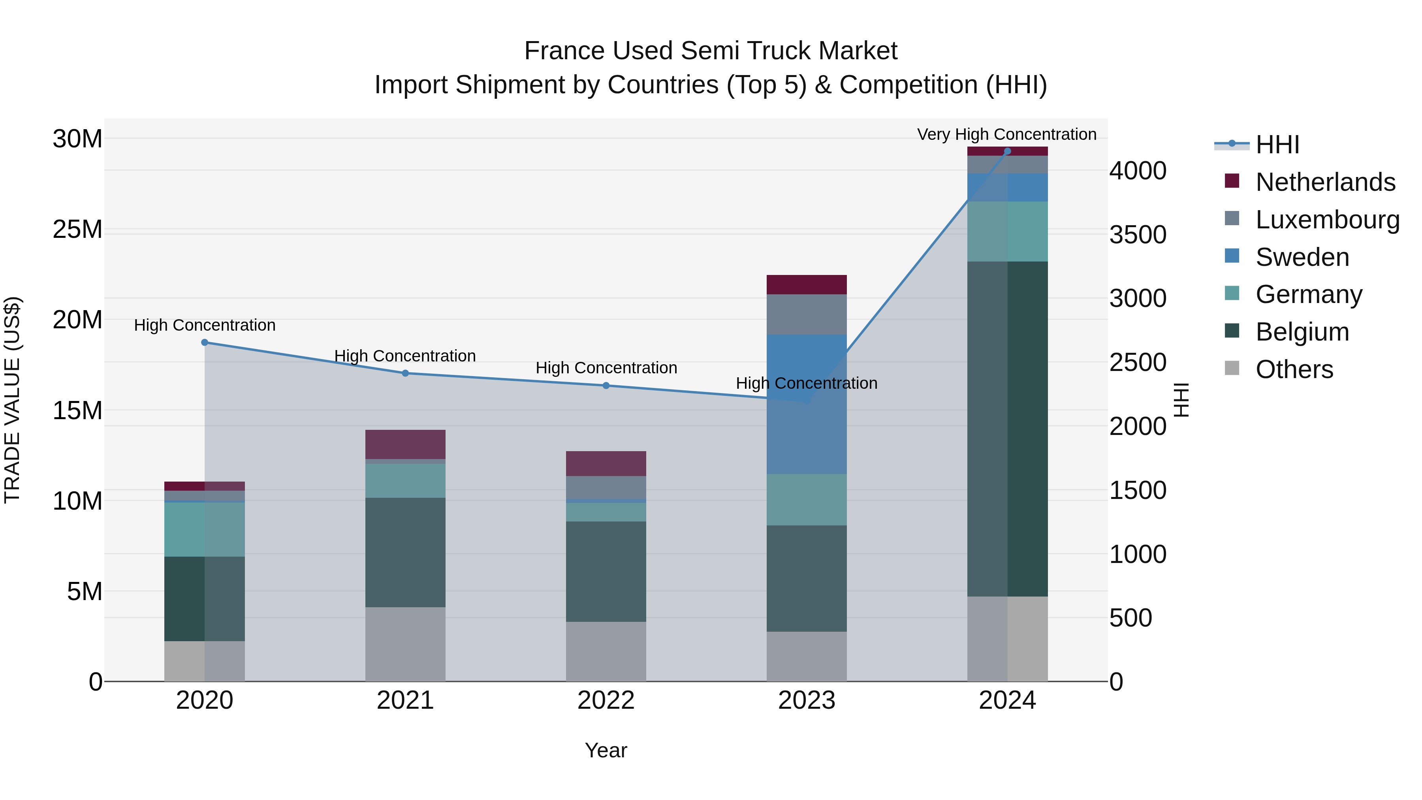Click the Belgium segment of 2022 bar

(x=606, y=572)
